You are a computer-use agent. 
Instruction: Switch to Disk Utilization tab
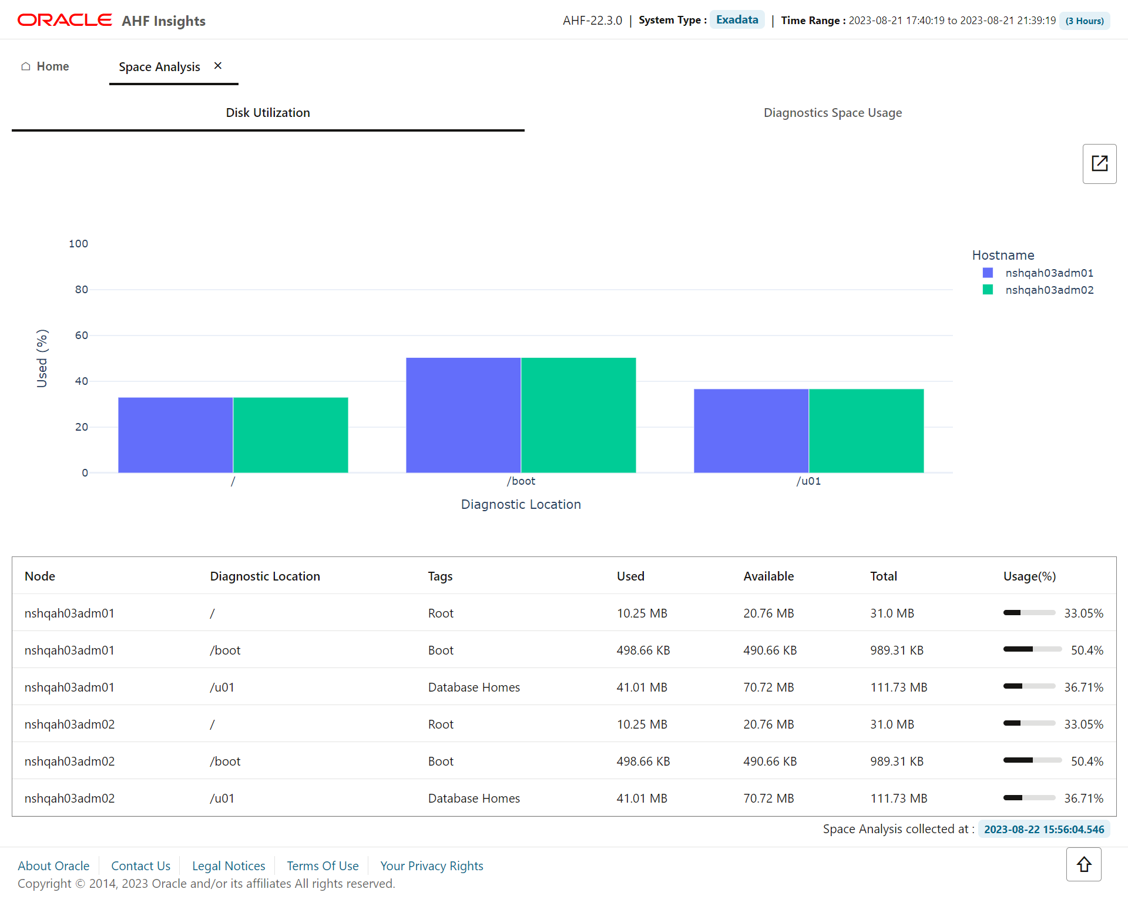268,113
